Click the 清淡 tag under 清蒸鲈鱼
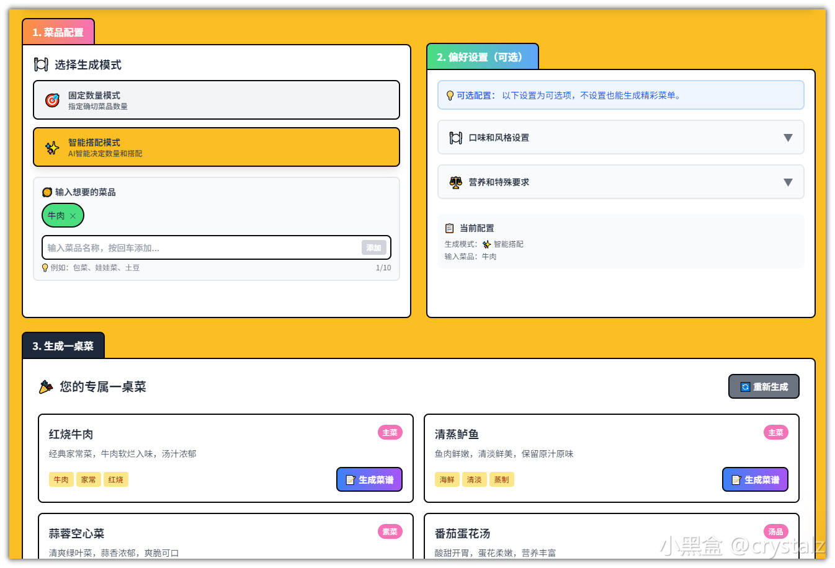835x568 pixels. [x=475, y=479]
